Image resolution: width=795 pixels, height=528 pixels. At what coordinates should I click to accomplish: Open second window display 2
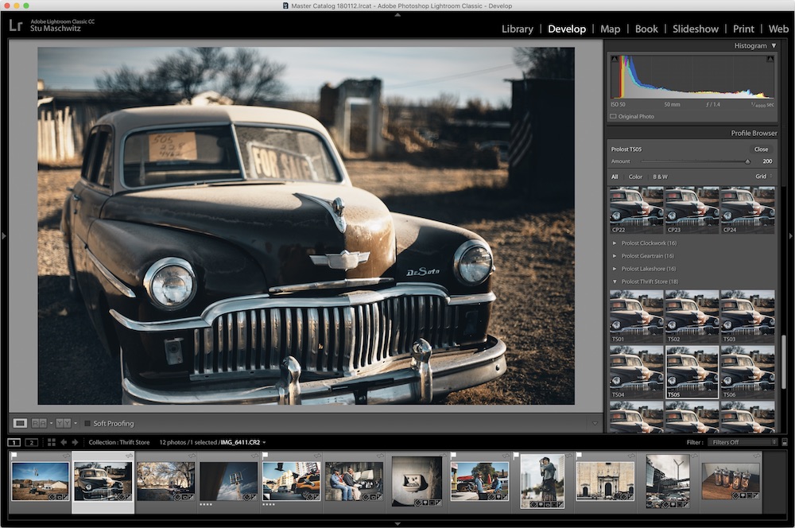pyautogui.click(x=32, y=442)
